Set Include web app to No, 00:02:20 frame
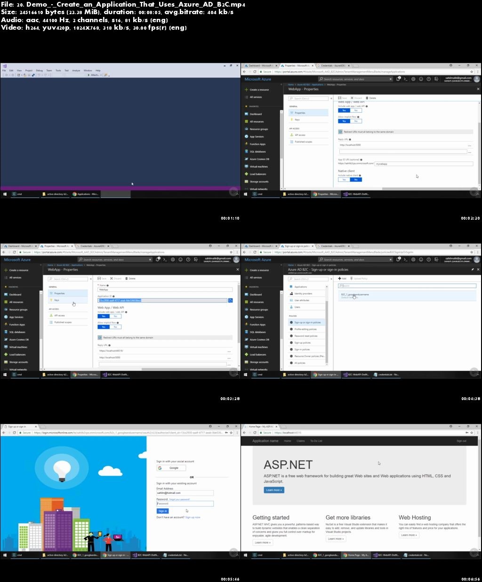This screenshot has height=582, width=482. 356,110
